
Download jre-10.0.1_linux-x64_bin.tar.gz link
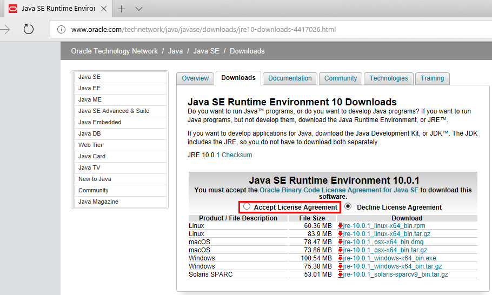(x=387, y=234)
